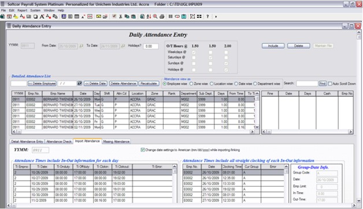Screen dimensions: 363x209
Task: Click the first toolbar icon at far left
Action: pos(2,16)
